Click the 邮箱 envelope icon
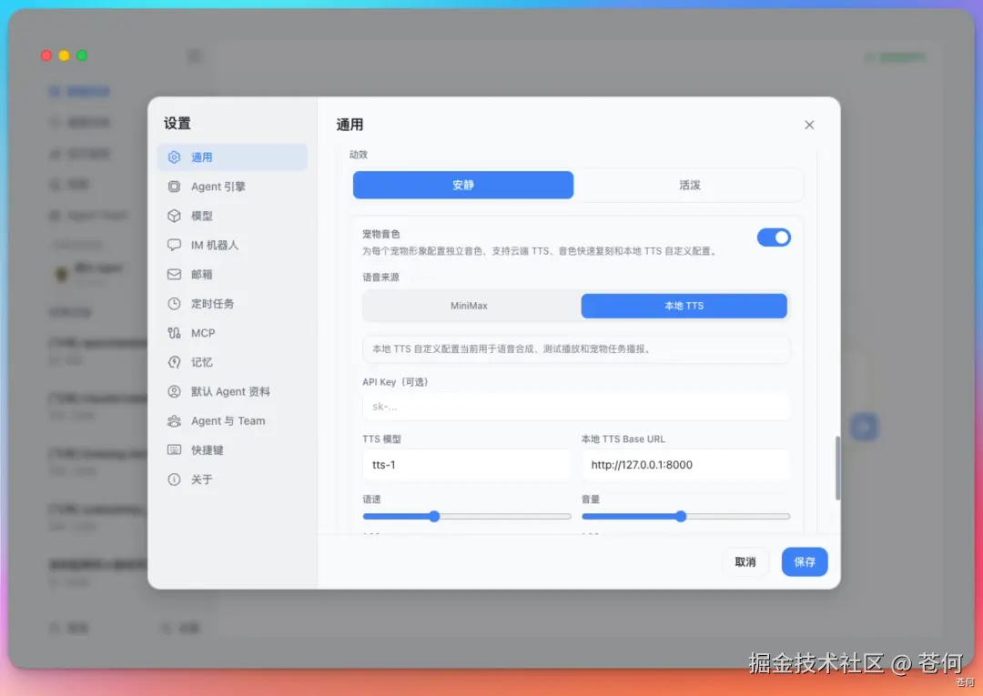The image size is (983, 696). 174,275
